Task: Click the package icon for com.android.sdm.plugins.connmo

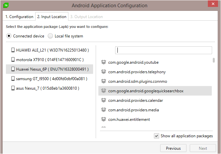Action: [x=104, y=81]
